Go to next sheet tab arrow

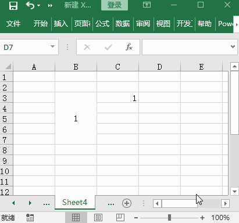coord(30,203)
